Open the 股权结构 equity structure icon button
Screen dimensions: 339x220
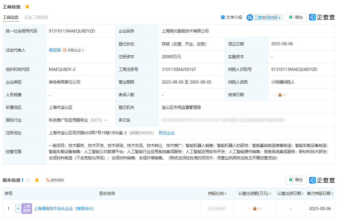[x=55, y=180]
